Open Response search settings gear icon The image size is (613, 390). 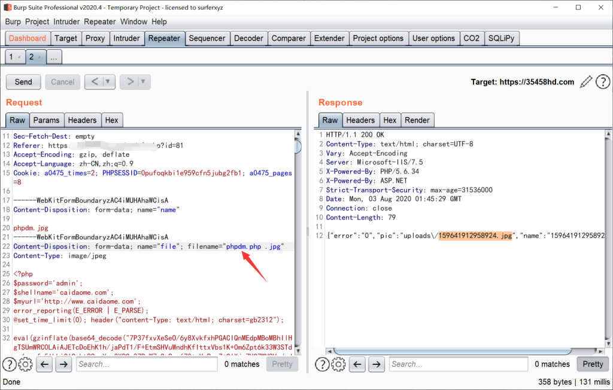coord(338,364)
